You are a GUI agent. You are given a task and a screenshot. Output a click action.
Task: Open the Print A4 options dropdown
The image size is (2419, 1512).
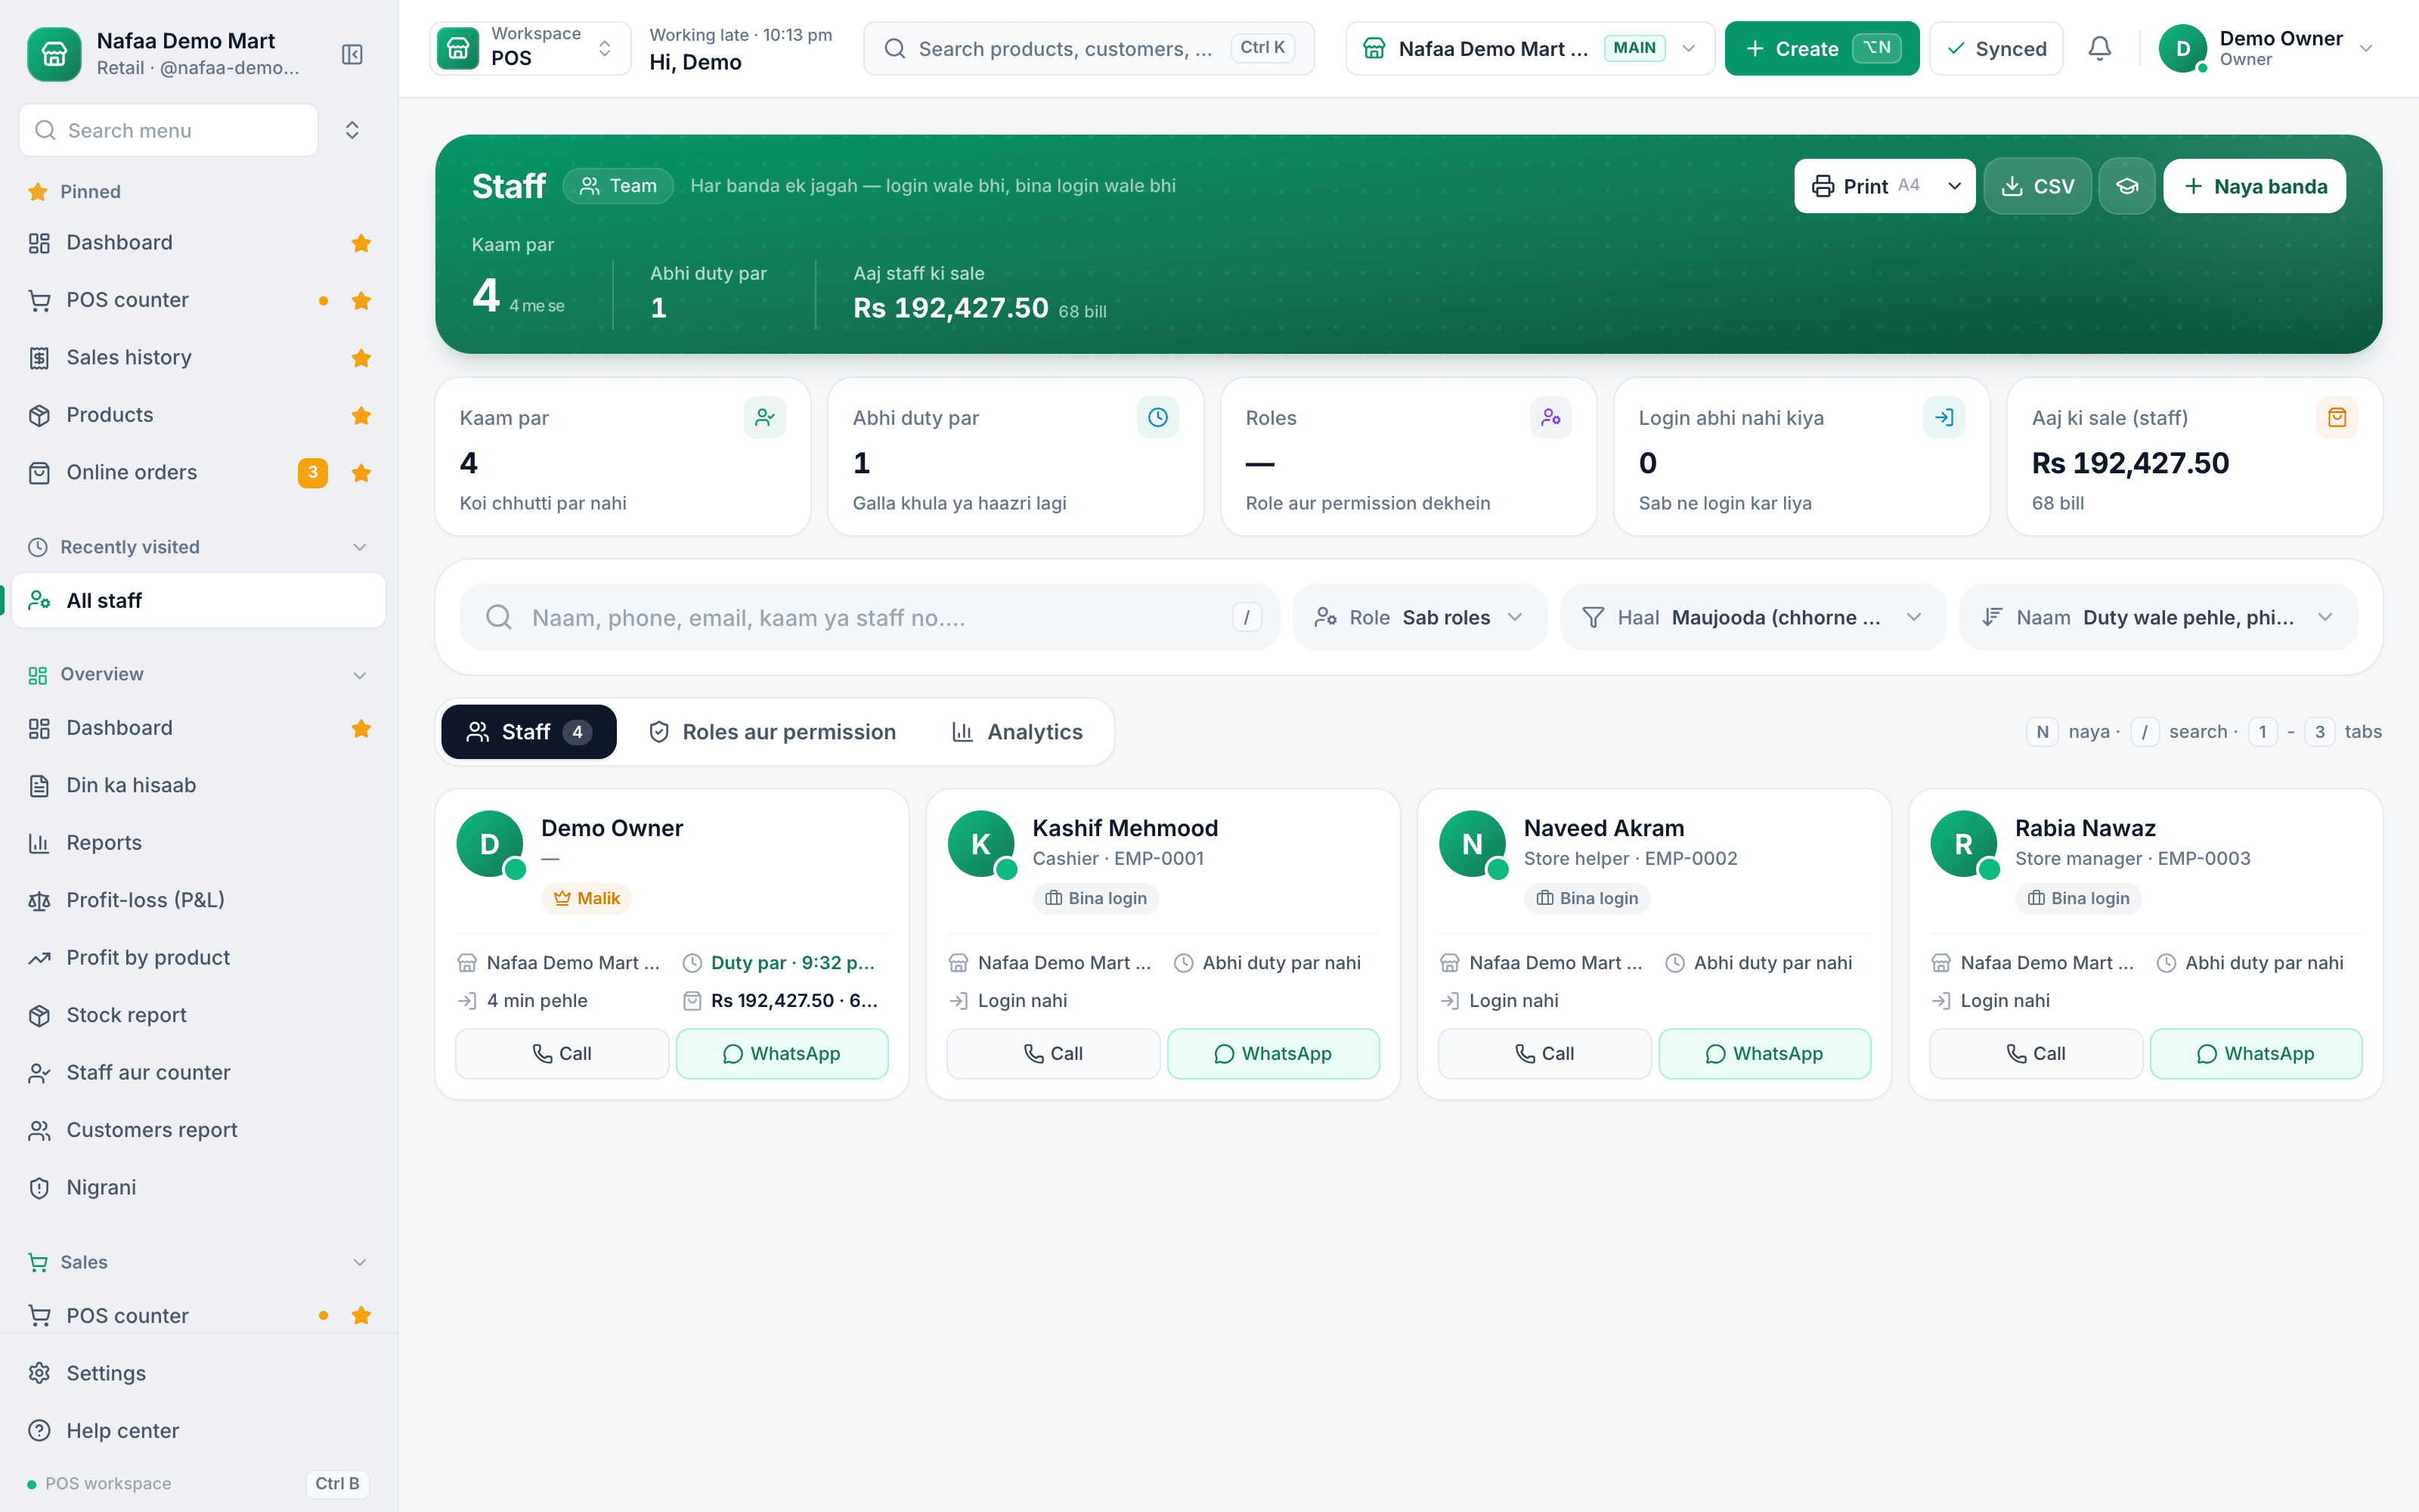pyautogui.click(x=1954, y=186)
